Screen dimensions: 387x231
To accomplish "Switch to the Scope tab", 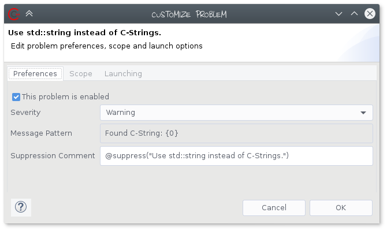I will pos(81,73).
